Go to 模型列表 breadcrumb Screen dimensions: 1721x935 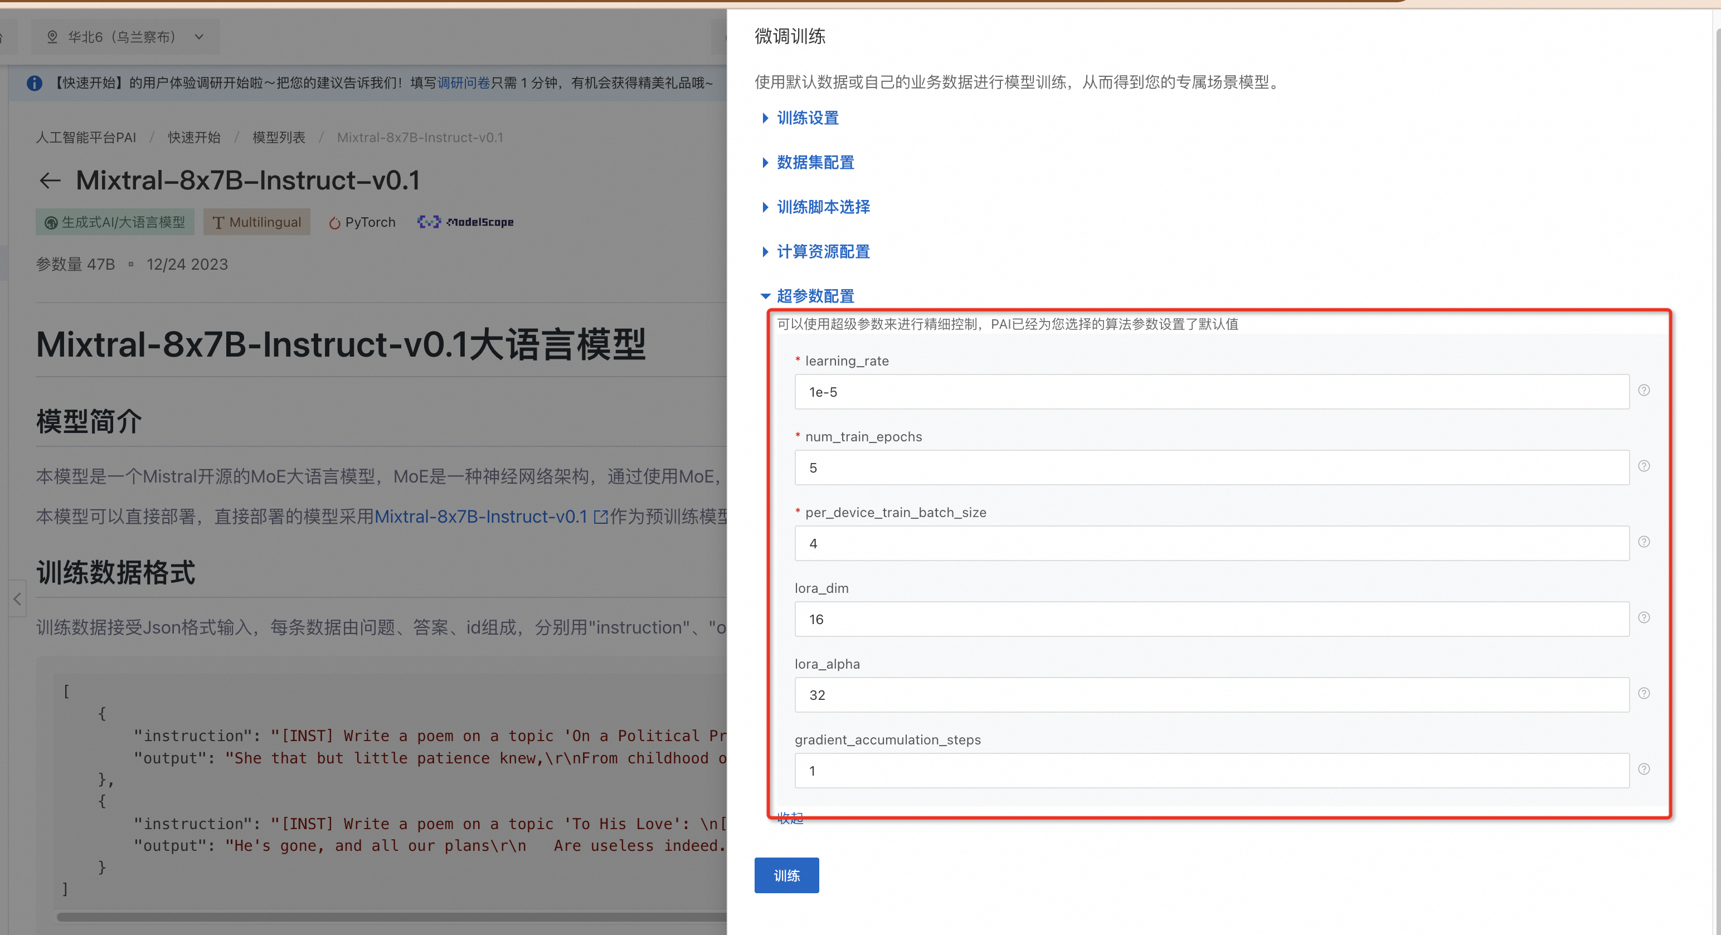(279, 138)
